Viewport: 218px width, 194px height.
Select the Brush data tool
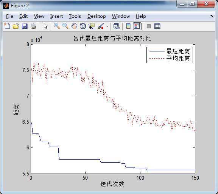(101, 26)
